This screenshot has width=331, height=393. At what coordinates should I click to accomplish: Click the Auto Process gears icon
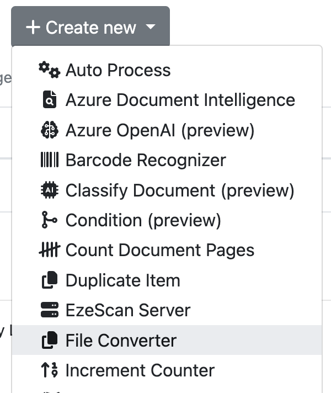point(49,70)
